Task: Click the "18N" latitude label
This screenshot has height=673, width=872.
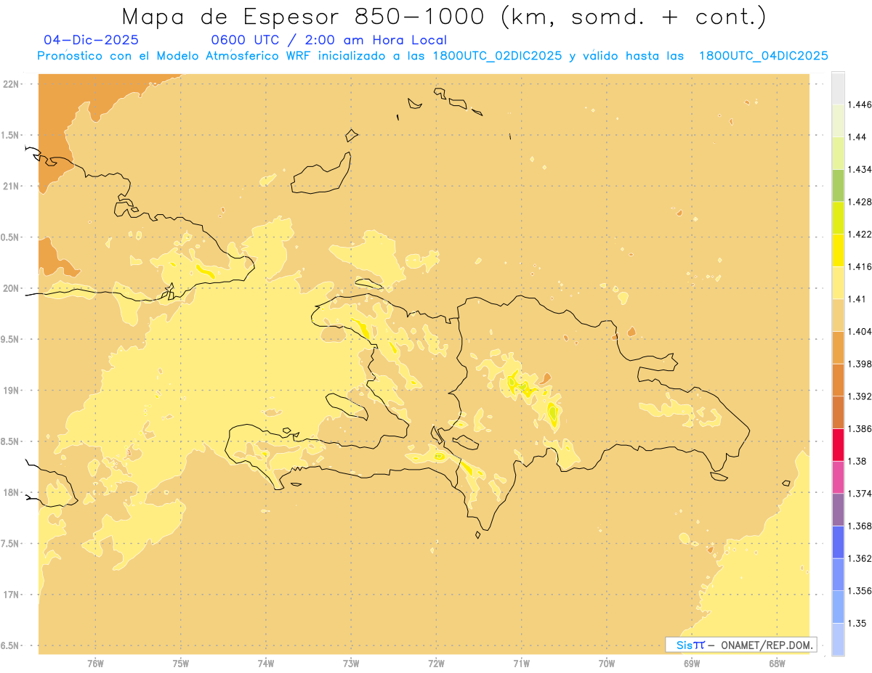Action: click(x=12, y=492)
